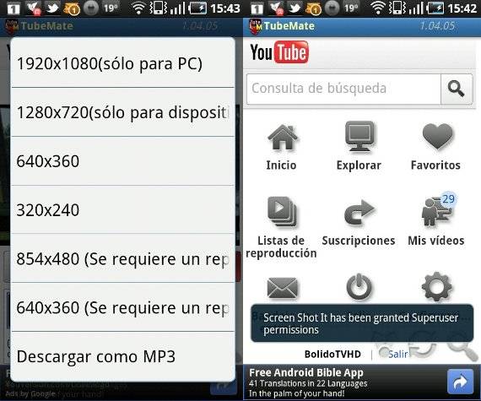
Task: Click the Salir link
Action: click(397, 355)
